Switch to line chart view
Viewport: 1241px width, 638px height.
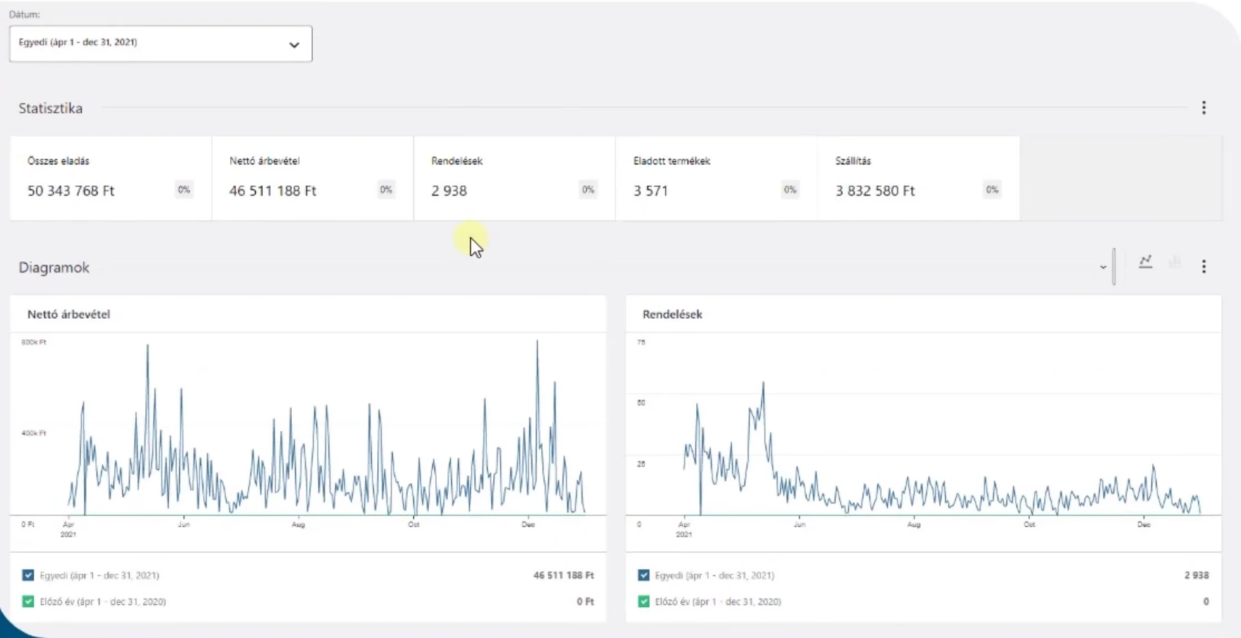coord(1145,262)
